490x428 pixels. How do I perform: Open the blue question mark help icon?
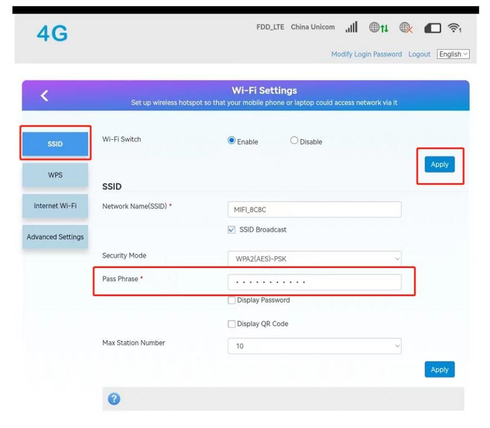click(114, 399)
